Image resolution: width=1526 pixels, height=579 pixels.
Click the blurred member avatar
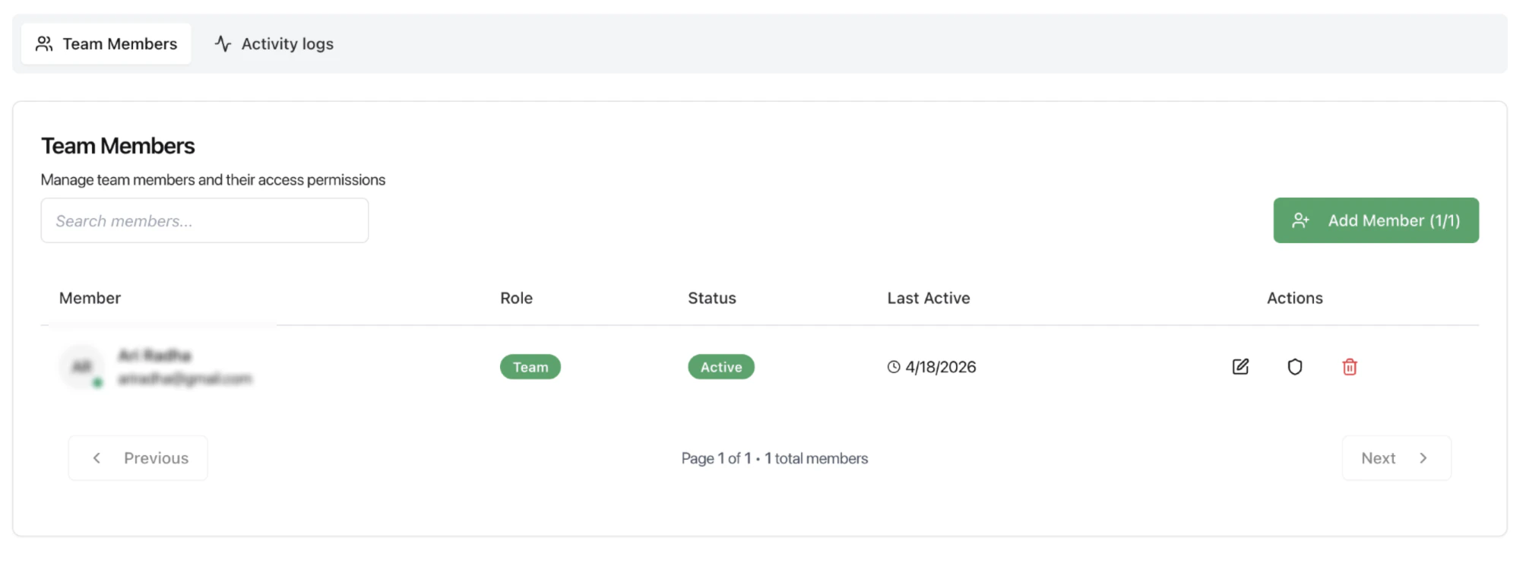81,367
